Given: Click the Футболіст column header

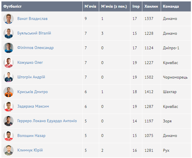Looking at the screenshot, I should point(12,6).
